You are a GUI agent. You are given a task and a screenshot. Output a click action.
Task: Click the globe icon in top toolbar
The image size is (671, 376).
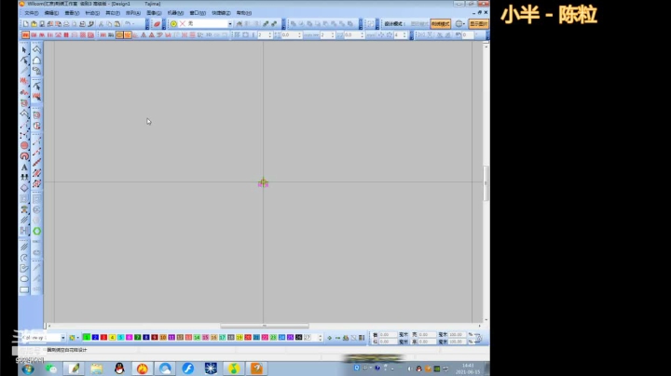(x=459, y=24)
